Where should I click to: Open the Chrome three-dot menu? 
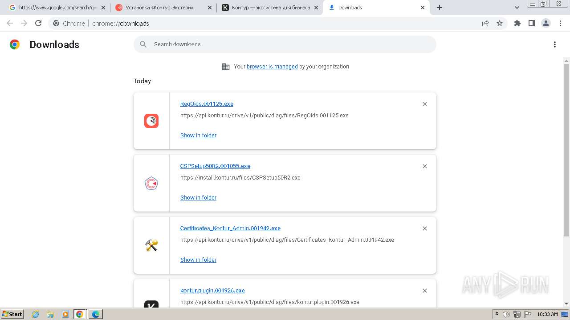coord(560,23)
